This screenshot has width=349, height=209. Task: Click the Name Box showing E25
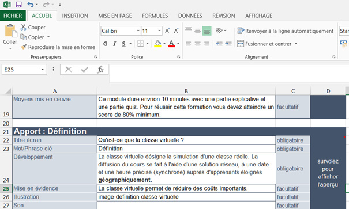(x=21, y=70)
